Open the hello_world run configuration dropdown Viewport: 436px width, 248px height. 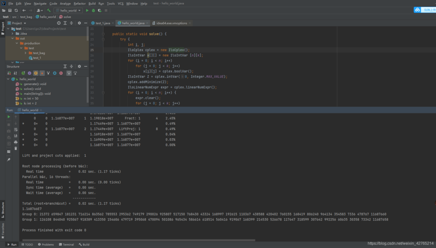[x=68, y=10]
